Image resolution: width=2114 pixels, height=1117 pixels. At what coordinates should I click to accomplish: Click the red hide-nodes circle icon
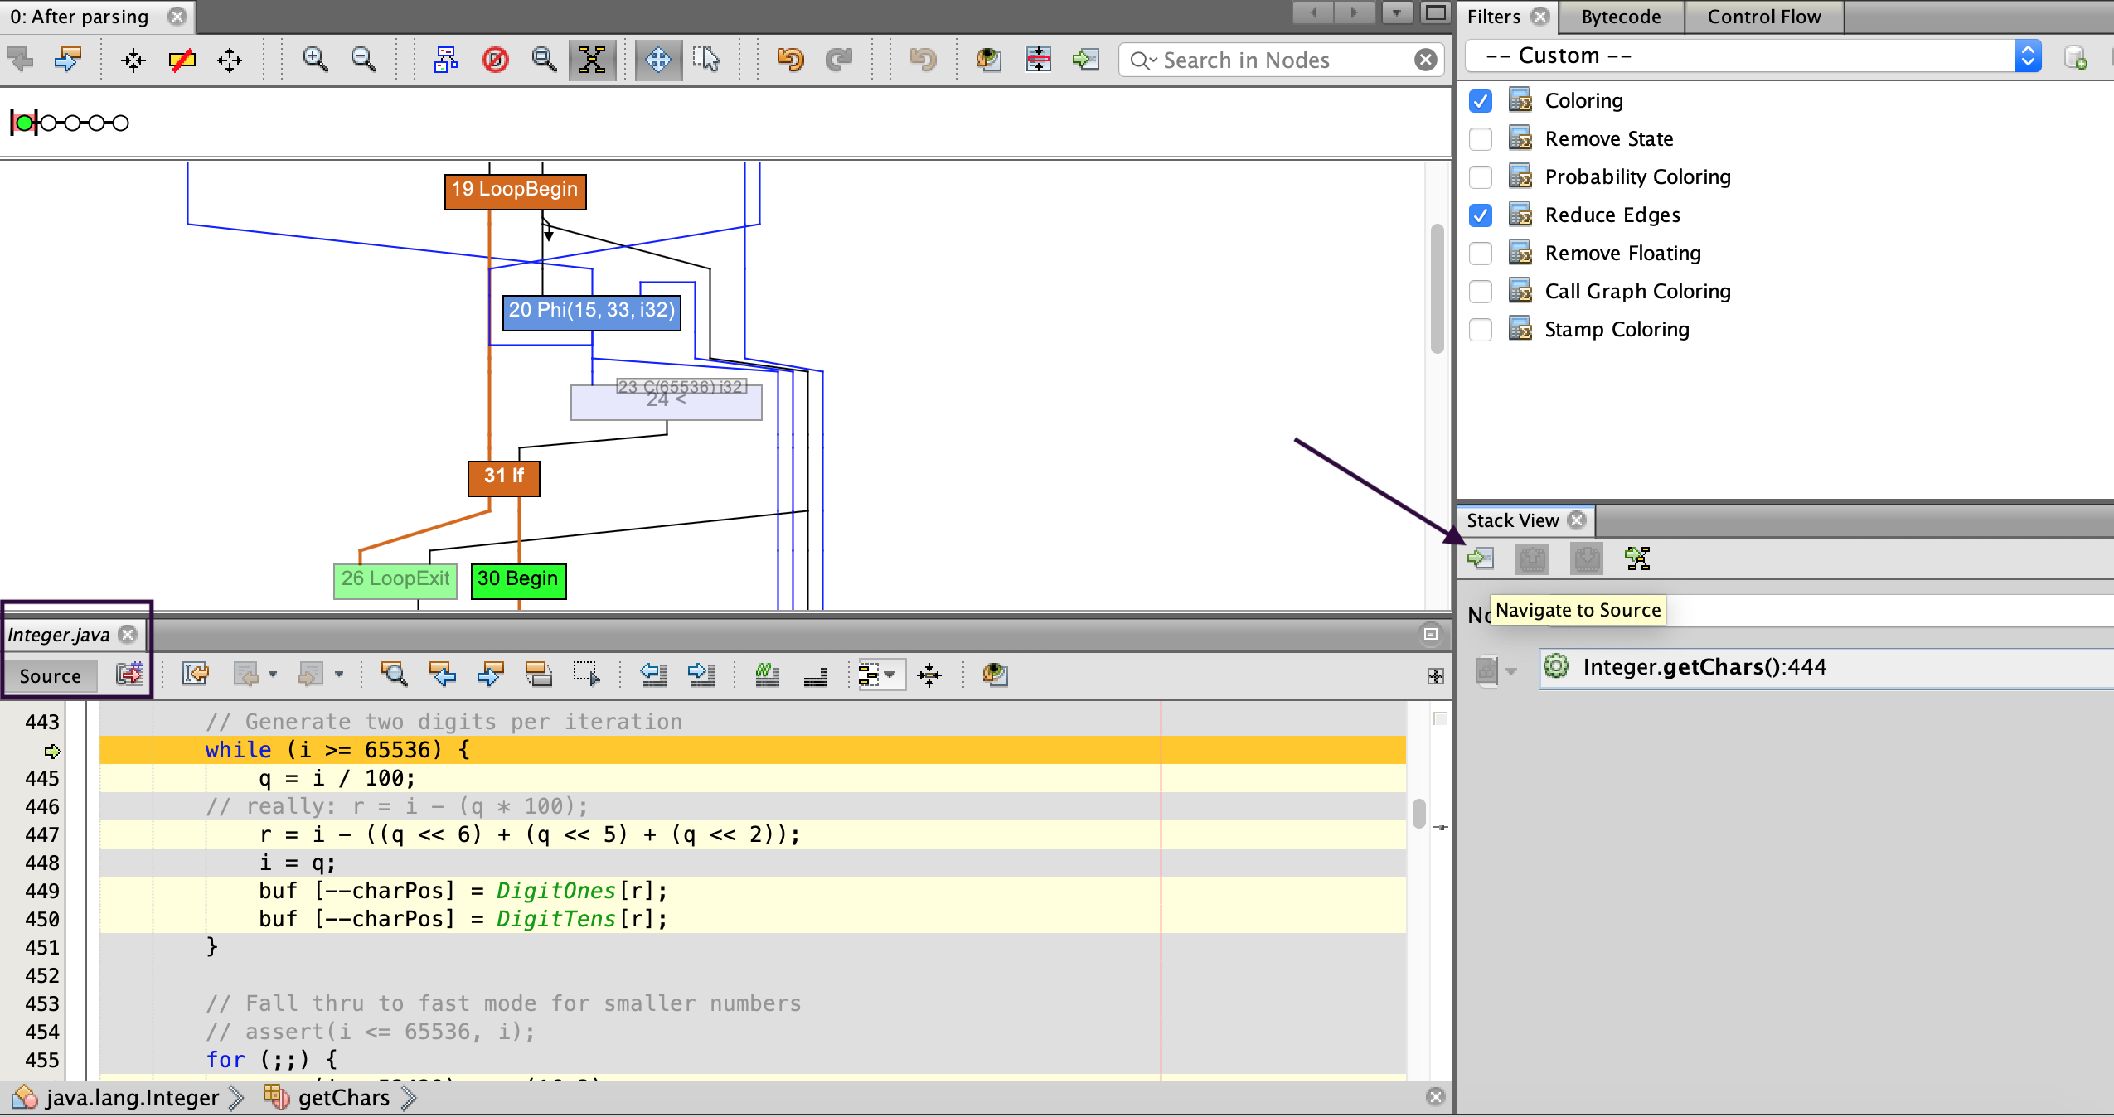[x=495, y=60]
